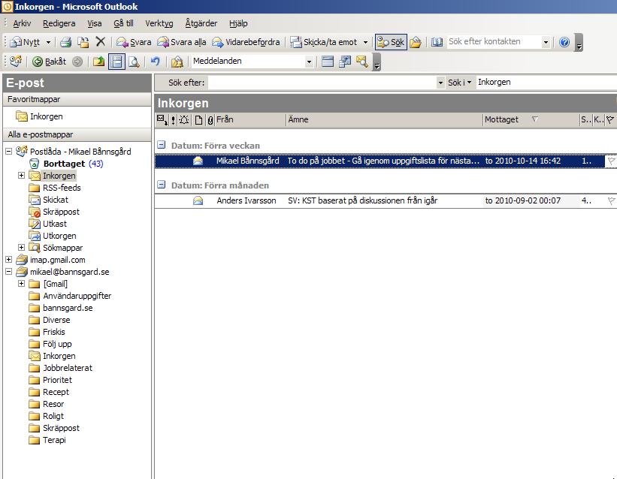The width and height of the screenshot is (617, 479).
Task: Sort by attachment paperclip column header
Action: point(210,120)
